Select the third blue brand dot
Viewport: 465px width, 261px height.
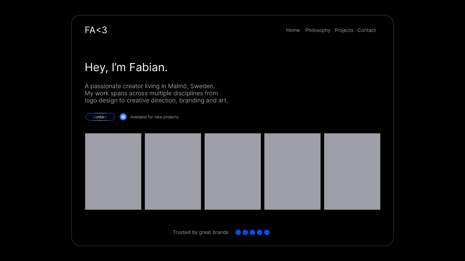(252, 232)
